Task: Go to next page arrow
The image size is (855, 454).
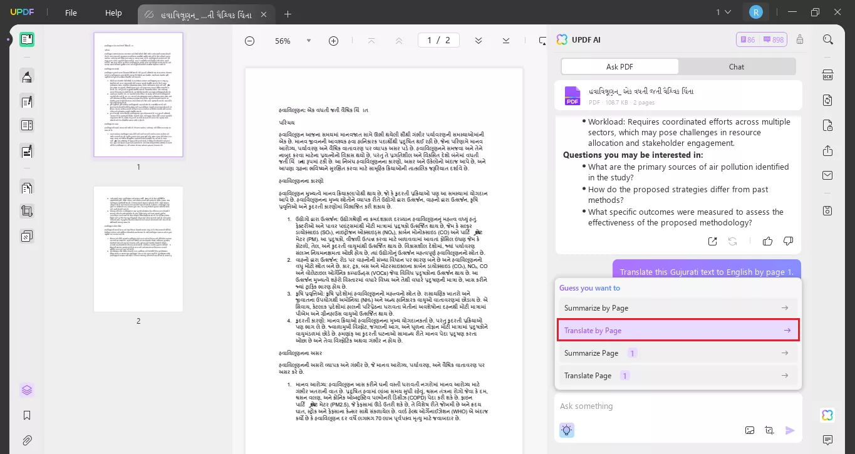Action: click(x=479, y=41)
